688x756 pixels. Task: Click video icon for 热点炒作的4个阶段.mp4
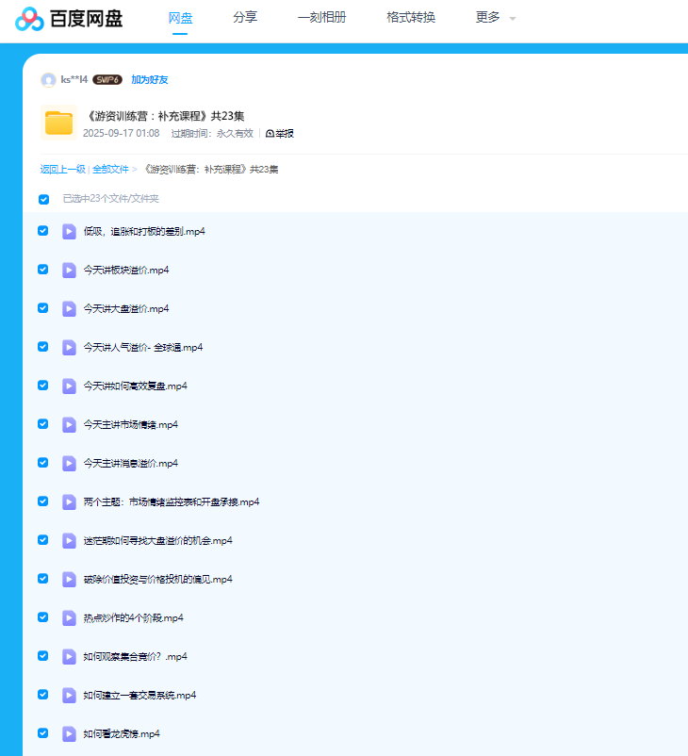[69, 617]
